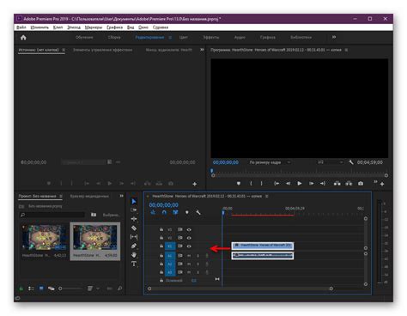Open timeline display settings wrench
This screenshot has height=316, width=407.
pos(198,212)
